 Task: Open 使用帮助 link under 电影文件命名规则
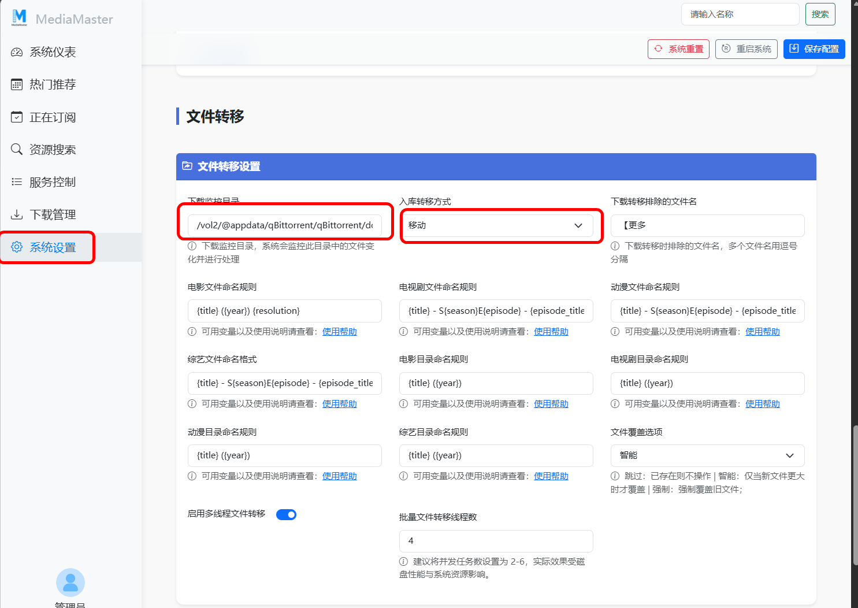point(339,331)
